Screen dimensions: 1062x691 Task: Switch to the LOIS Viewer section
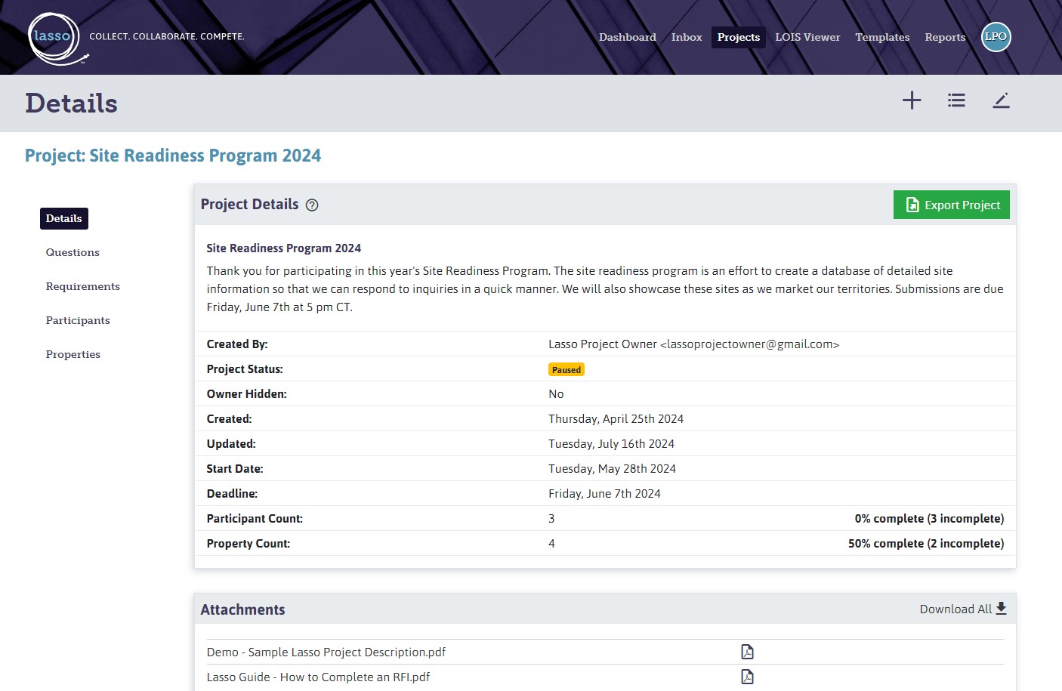point(807,37)
